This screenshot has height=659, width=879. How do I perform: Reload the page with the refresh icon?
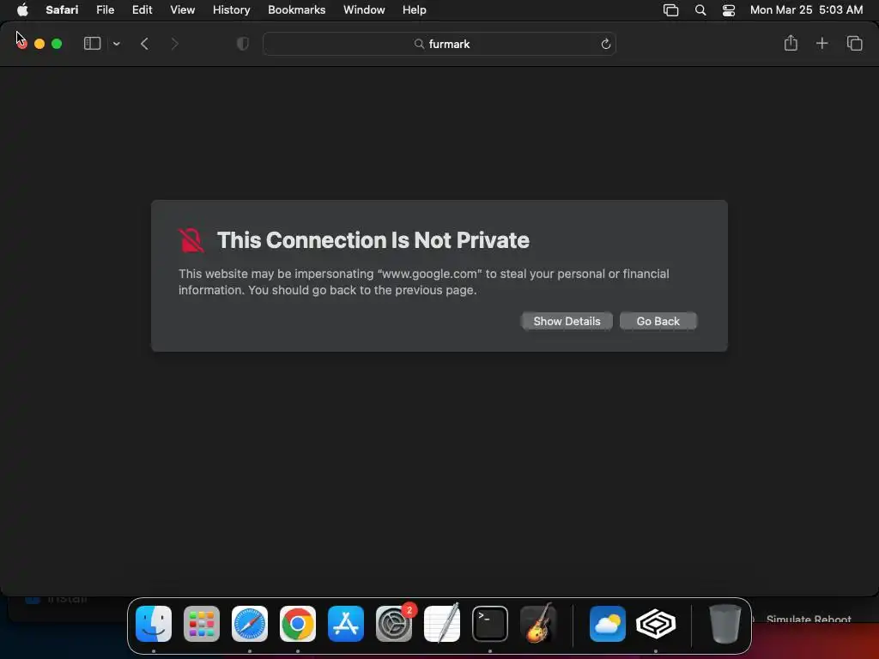[x=605, y=44]
